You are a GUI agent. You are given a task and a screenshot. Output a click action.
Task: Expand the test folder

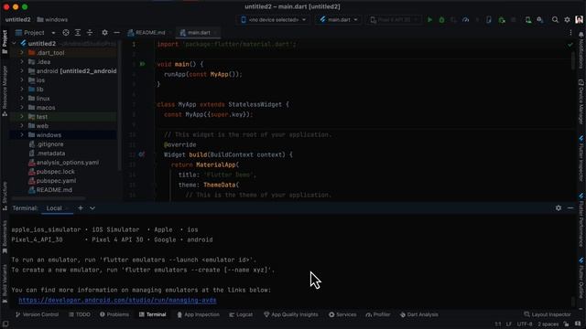tap(22, 116)
